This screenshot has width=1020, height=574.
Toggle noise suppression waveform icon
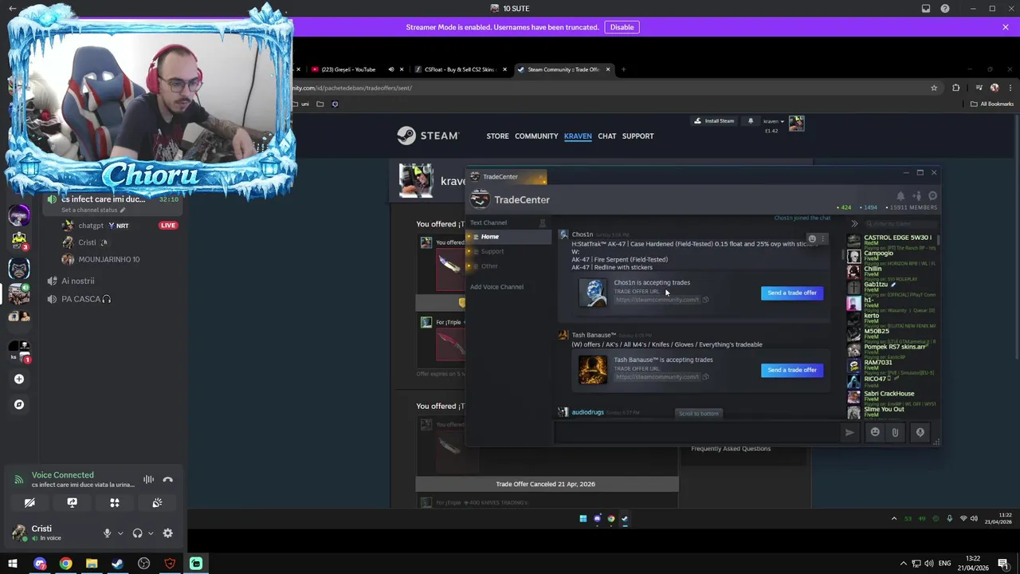(x=148, y=480)
